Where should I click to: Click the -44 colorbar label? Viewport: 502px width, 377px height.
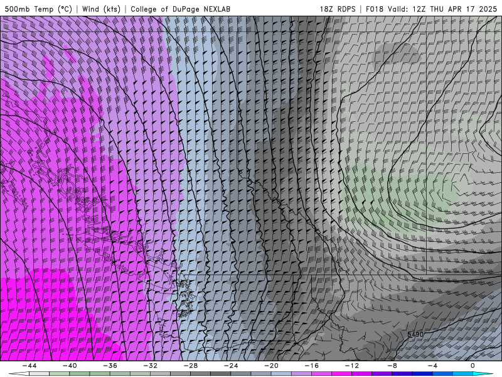click(29, 366)
